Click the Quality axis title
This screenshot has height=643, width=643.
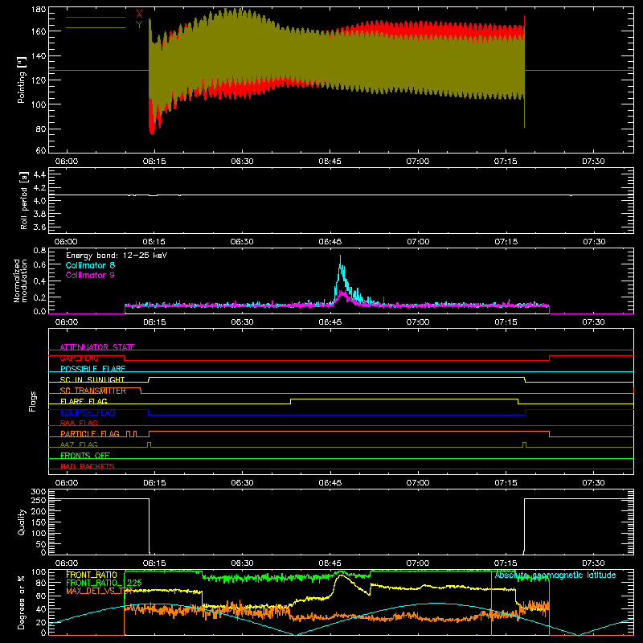[x=22, y=522]
